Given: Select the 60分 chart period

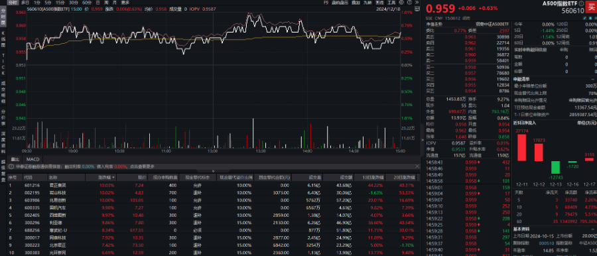Looking at the screenshot, I should coord(87,2).
